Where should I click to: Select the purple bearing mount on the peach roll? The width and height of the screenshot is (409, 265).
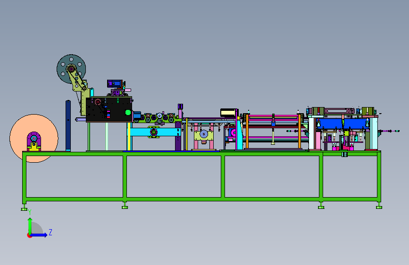click(x=34, y=141)
